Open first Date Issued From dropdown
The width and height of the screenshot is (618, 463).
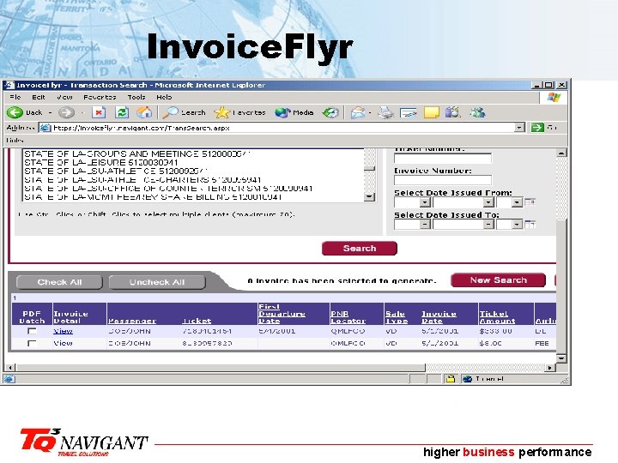click(425, 202)
